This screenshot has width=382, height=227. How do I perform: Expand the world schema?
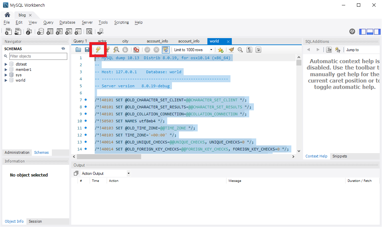(6, 80)
